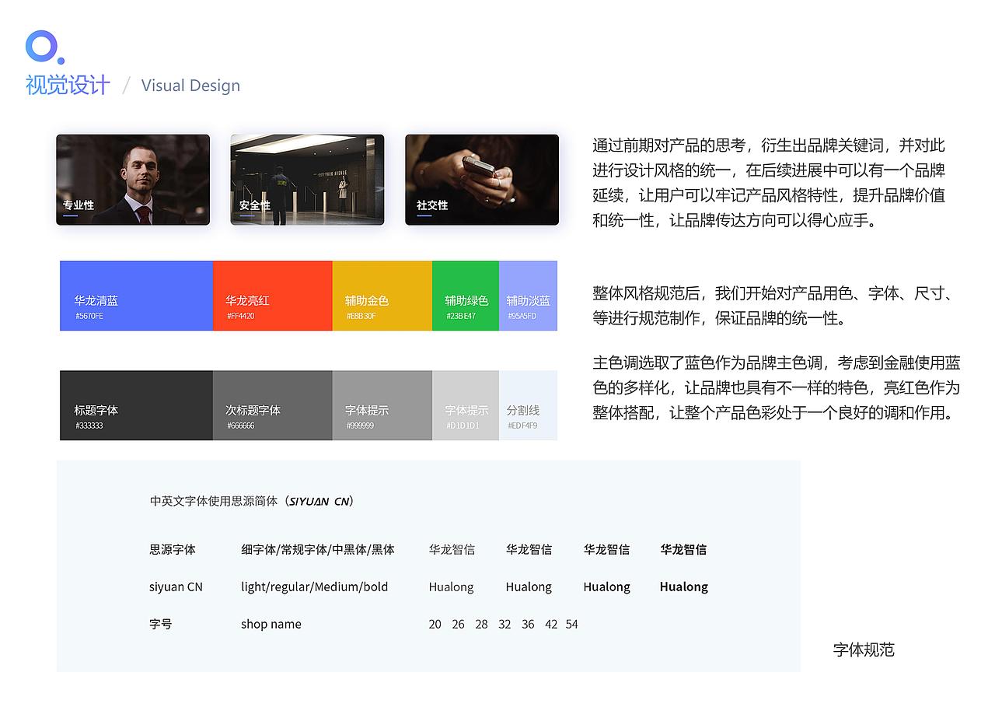Click the blue circle logo icon

(x=42, y=48)
